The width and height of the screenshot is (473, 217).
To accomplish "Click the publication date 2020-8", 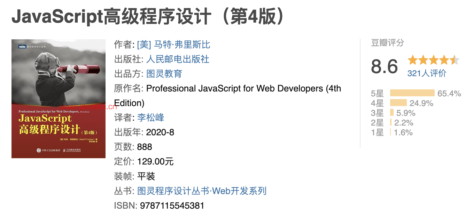I will 160,132.
